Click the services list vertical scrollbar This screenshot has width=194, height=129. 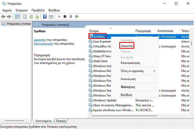coord(191,43)
